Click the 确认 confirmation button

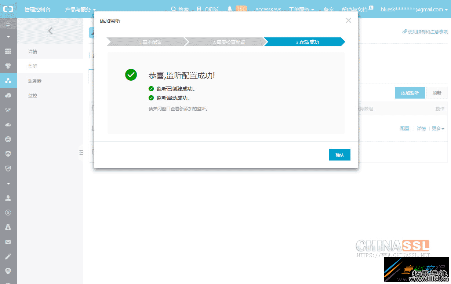339,154
